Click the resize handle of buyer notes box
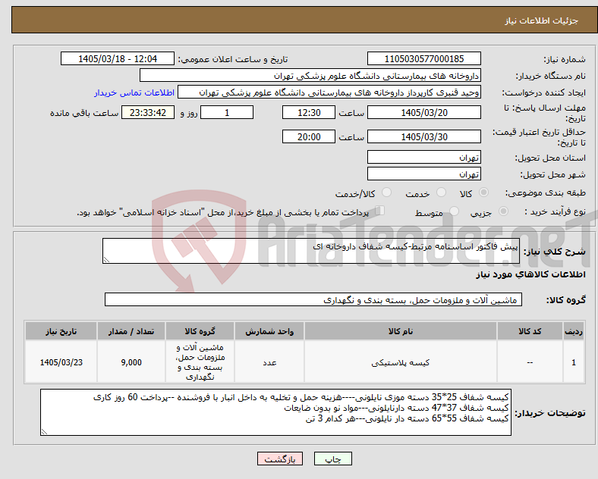 tap(44, 432)
